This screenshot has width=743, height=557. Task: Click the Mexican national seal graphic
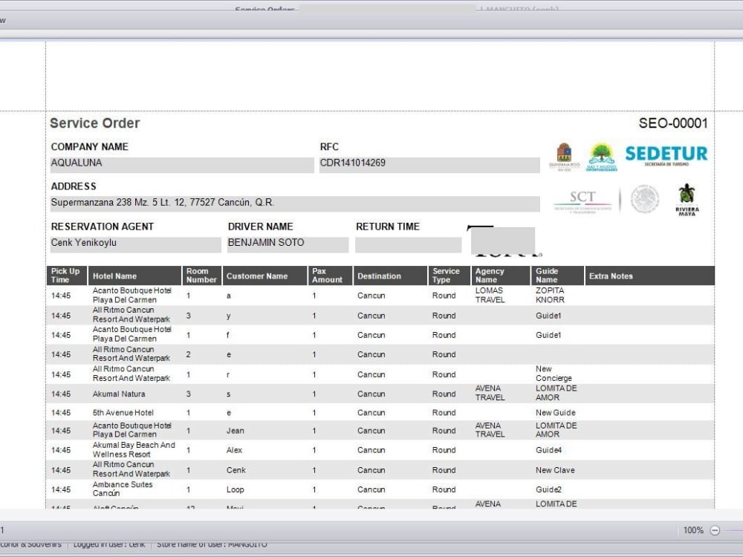coord(645,200)
